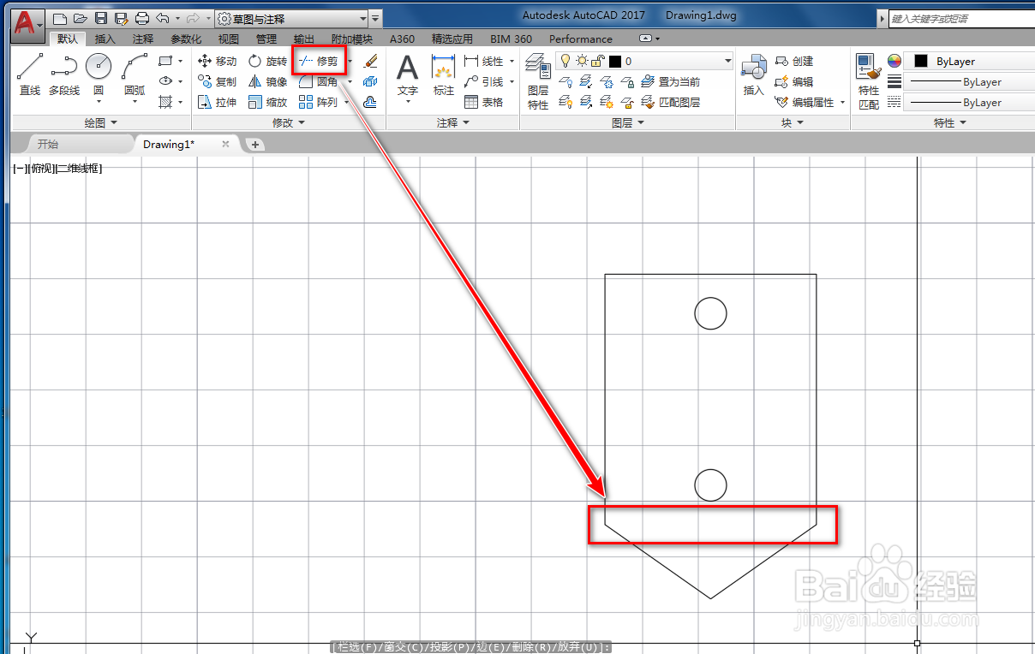Viewport: 1035px width, 654px height.
Task: Click the search keyword input field
Action: tap(960, 18)
